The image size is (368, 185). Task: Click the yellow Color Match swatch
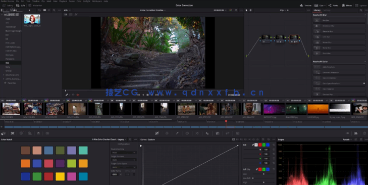60,176
